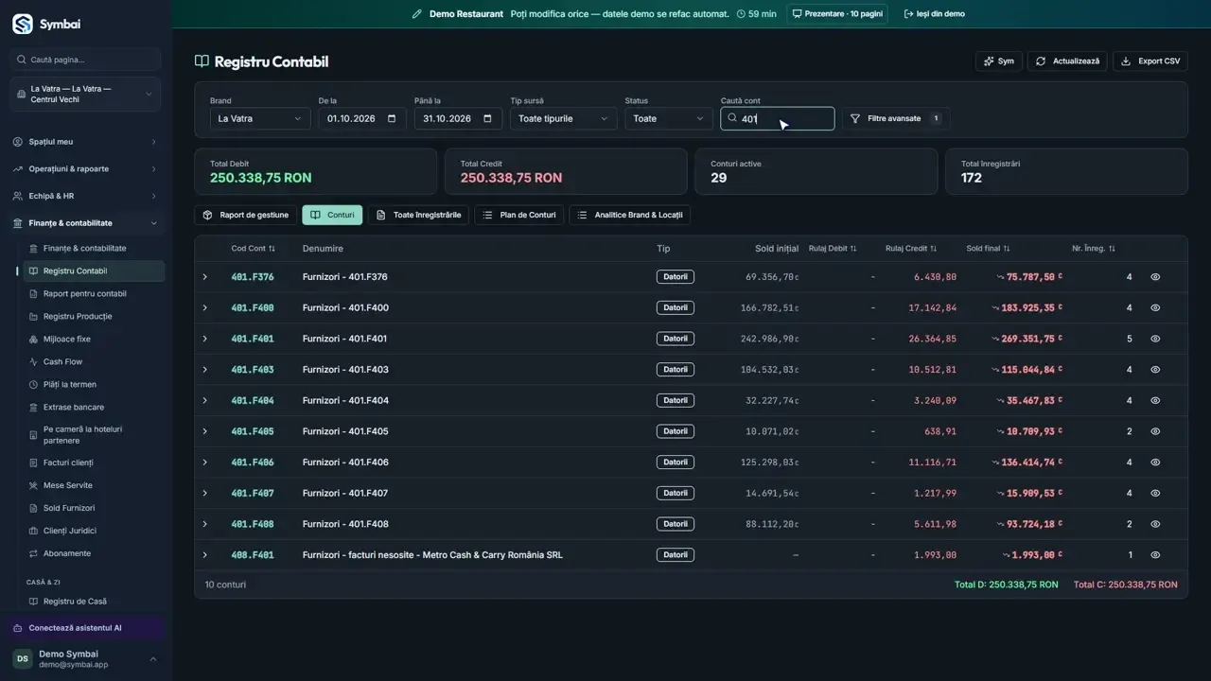View details of account 401.F407
This screenshot has height=681, width=1211.
pos(1155,493)
